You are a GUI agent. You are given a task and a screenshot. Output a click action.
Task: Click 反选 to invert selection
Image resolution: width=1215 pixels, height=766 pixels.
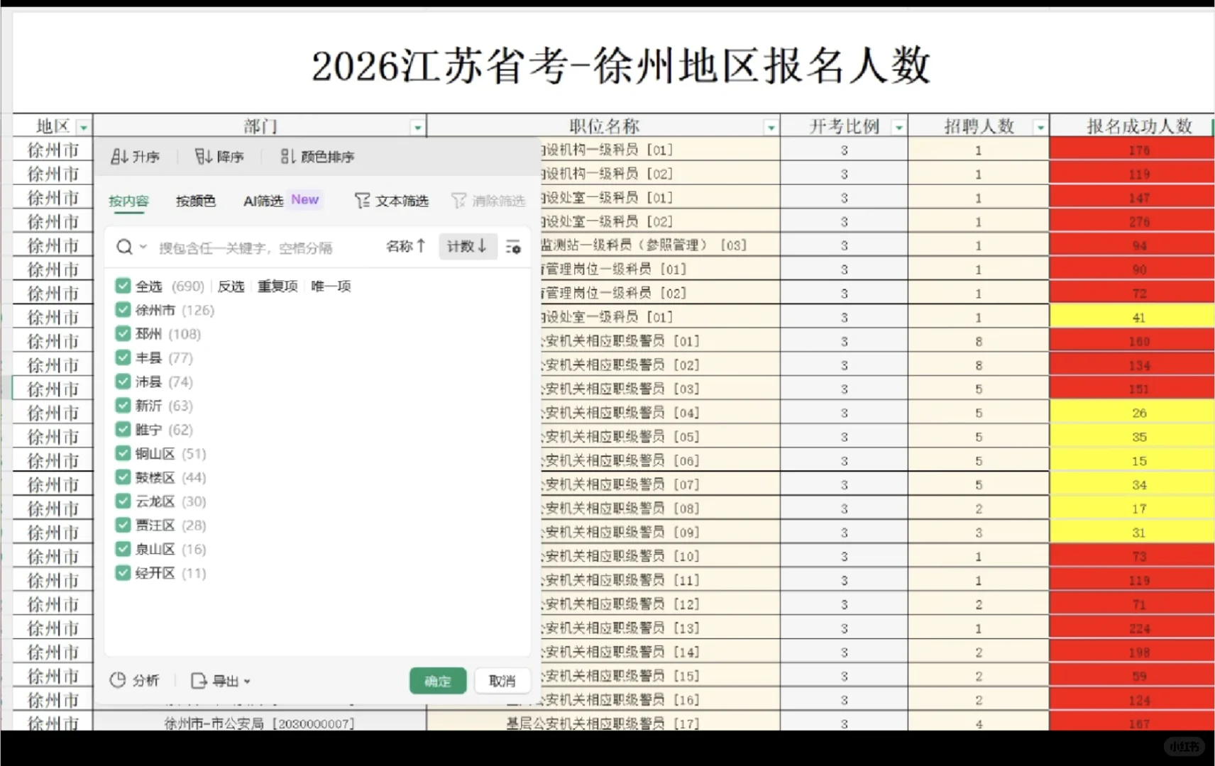point(231,286)
